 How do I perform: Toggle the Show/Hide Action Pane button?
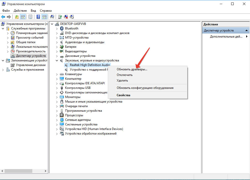pos(45,17)
